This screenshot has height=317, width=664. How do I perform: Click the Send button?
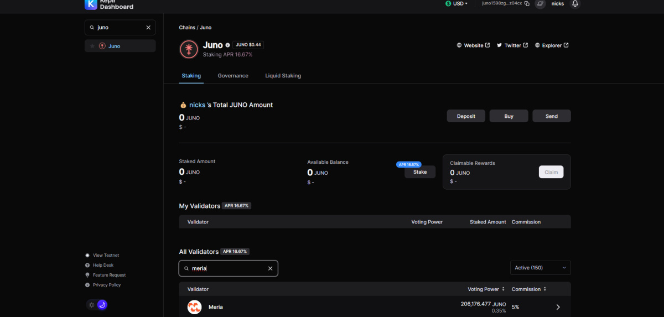click(552, 116)
